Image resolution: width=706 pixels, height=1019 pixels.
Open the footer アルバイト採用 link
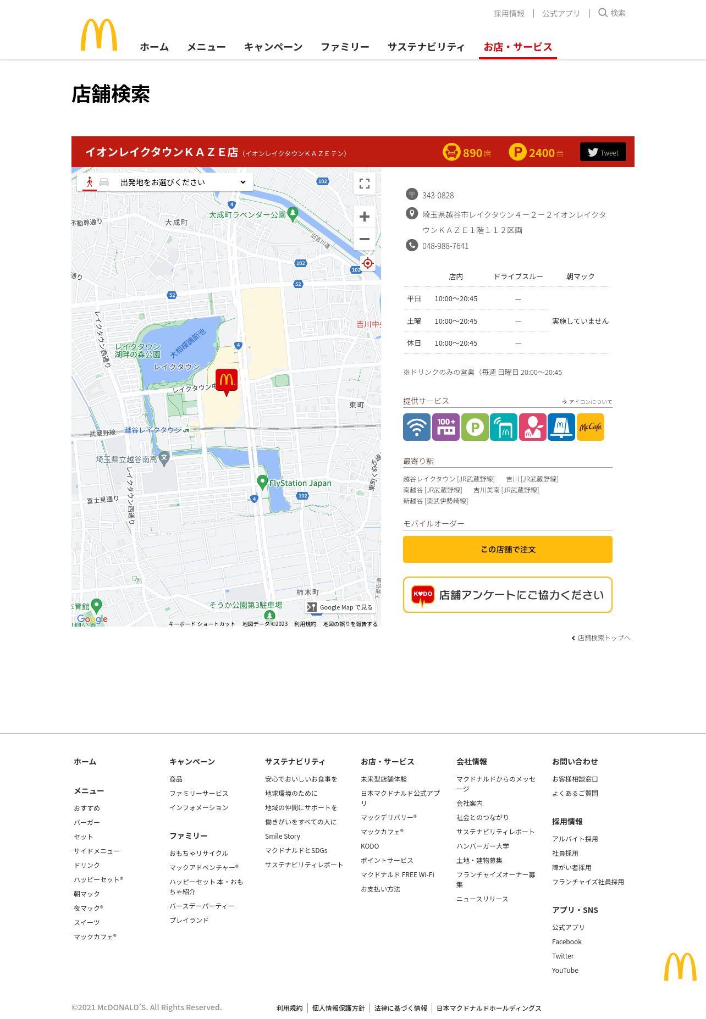(x=575, y=839)
